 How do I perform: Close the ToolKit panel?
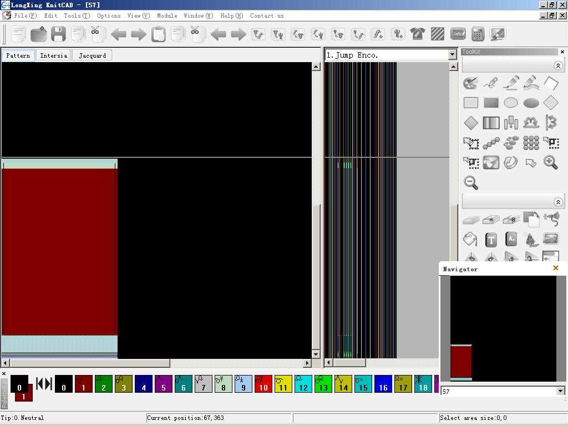pyautogui.click(x=562, y=52)
